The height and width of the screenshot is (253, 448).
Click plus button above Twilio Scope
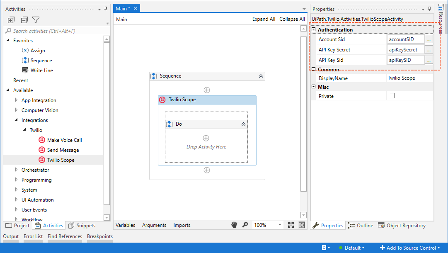[207, 90]
